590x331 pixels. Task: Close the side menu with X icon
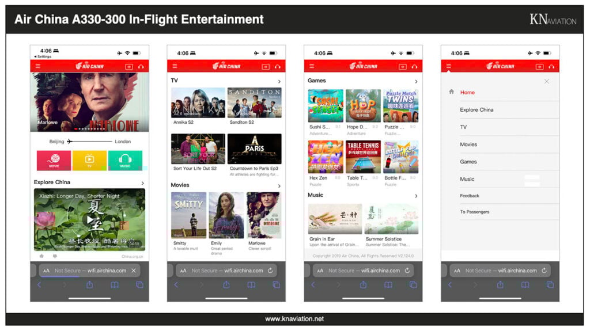click(547, 81)
